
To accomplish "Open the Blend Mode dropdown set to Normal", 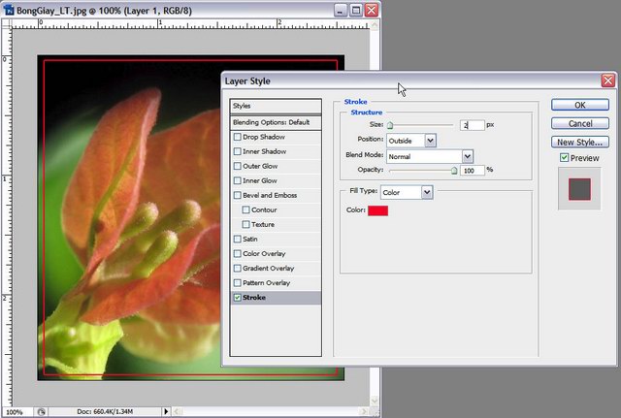I will [x=429, y=156].
